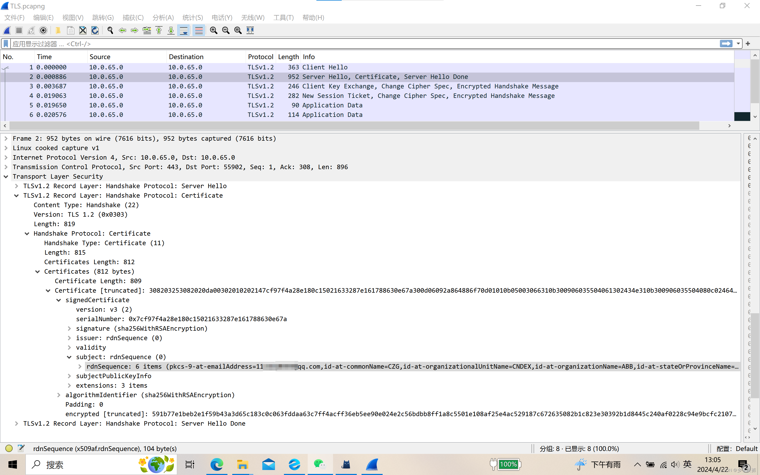The image size is (760, 475).
Task: Toggle auto-scroll during live capture
Action: click(x=183, y=30)
